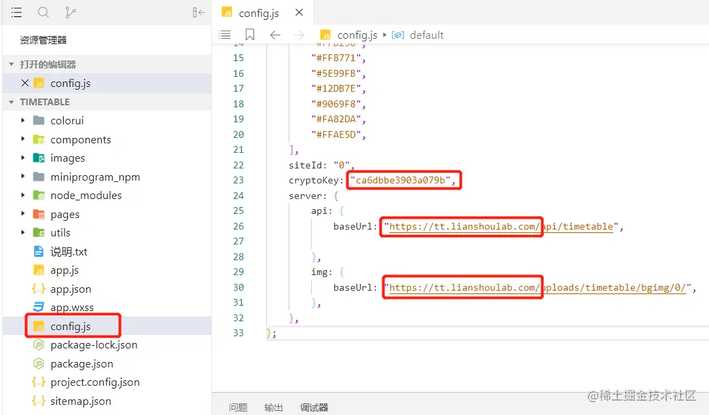Click line number 23 in the gutter
Screen dimensions: 709x415
[x=238, y=180]
